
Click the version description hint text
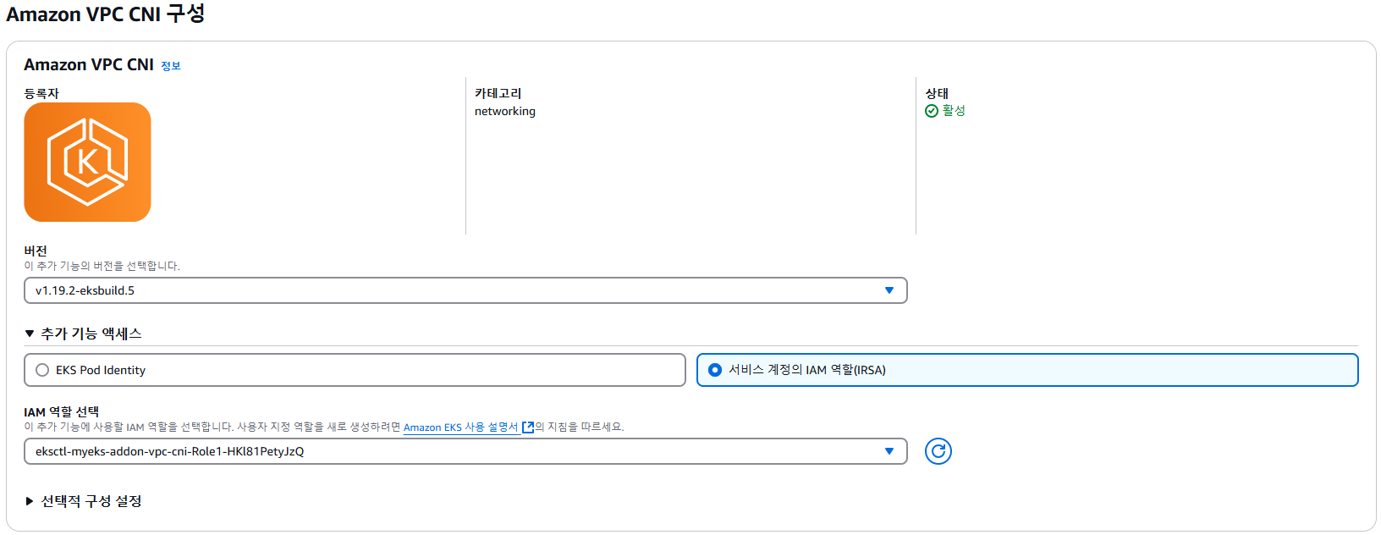click(102, 266)
